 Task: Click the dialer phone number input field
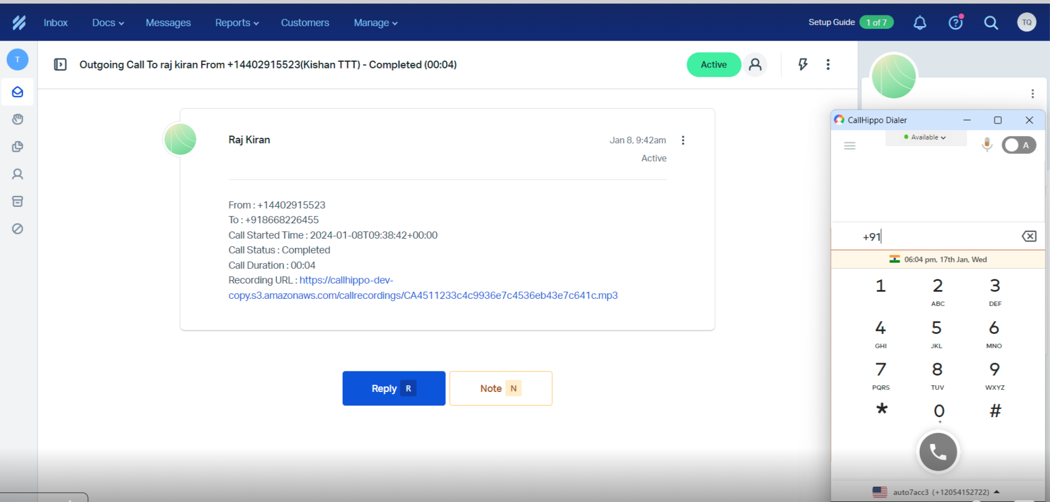pyautogui.click(x=938, y=237)
